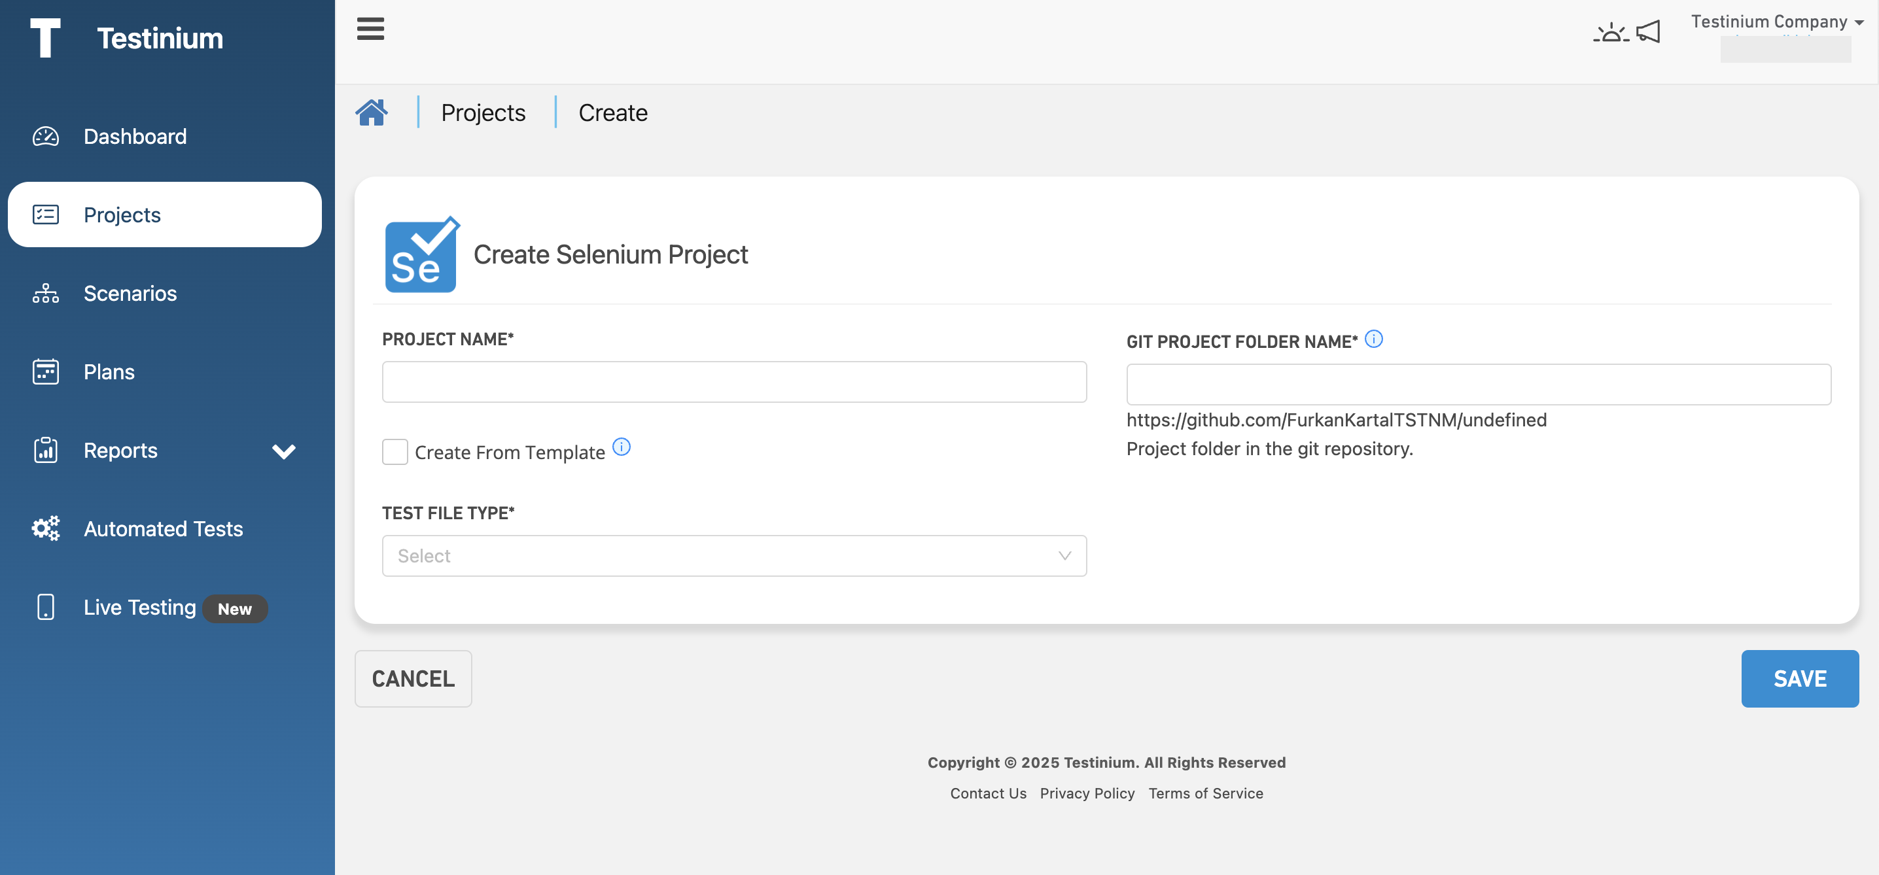This screenshot has width=1879, height=875.
Task: Click the Project Name input field
Action: click(x=734, y=382)
